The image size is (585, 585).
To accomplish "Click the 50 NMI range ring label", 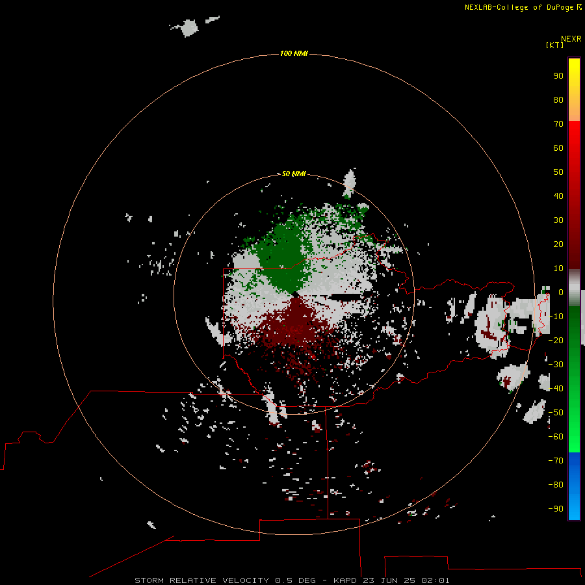I will (294, 174).
